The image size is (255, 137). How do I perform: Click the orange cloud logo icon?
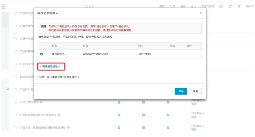(x=3, y=7)
